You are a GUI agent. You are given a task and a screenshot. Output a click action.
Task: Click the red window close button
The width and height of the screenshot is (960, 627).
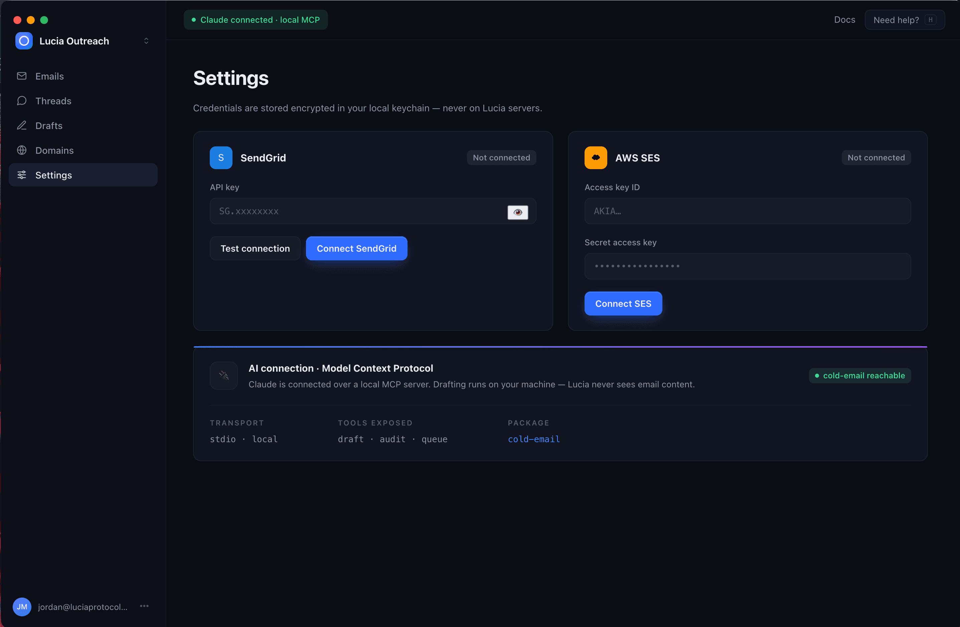17,20
